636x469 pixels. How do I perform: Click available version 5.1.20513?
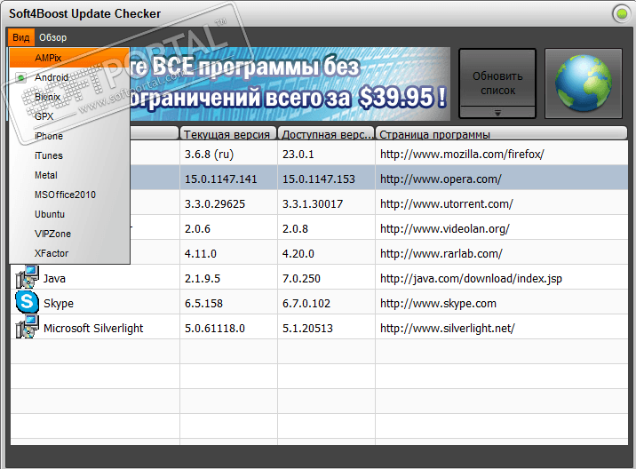[307, 328]
